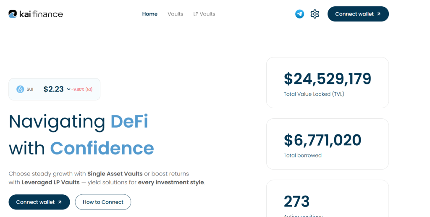Go to the Home tab

click(x=149, y=14)
